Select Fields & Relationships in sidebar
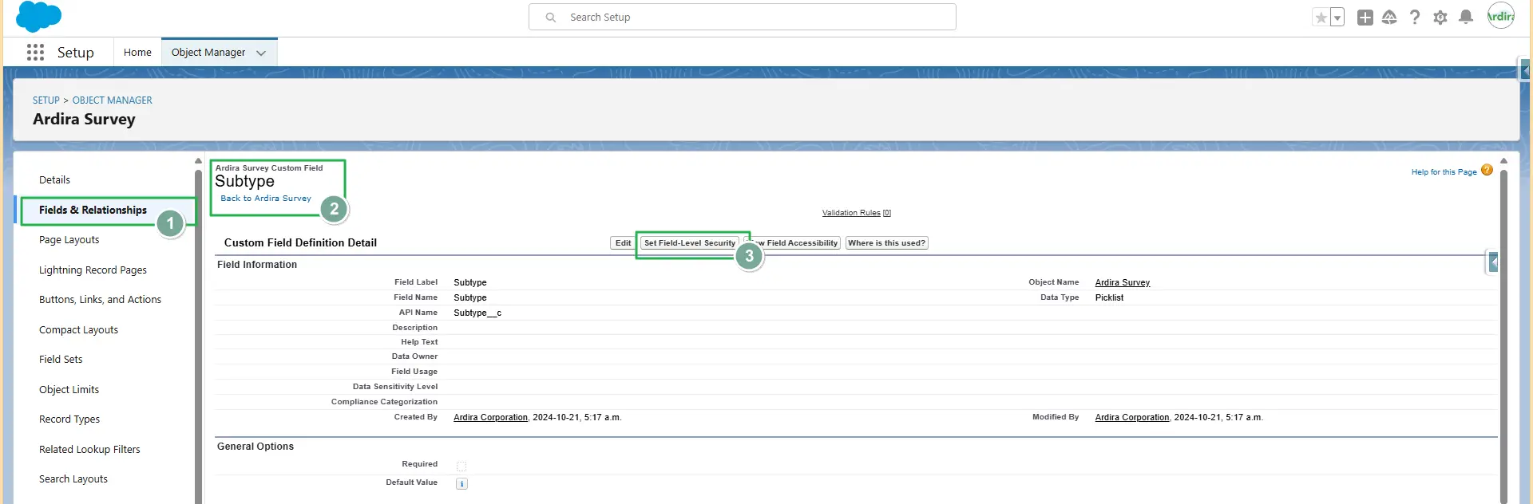Image resolution: width=1533 pixels, height=504 pixels. tap(93, 210)
